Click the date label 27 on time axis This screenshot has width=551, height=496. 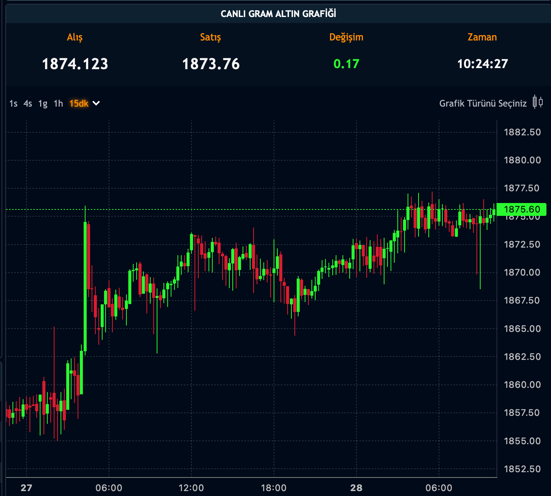(x=26, y=488)
